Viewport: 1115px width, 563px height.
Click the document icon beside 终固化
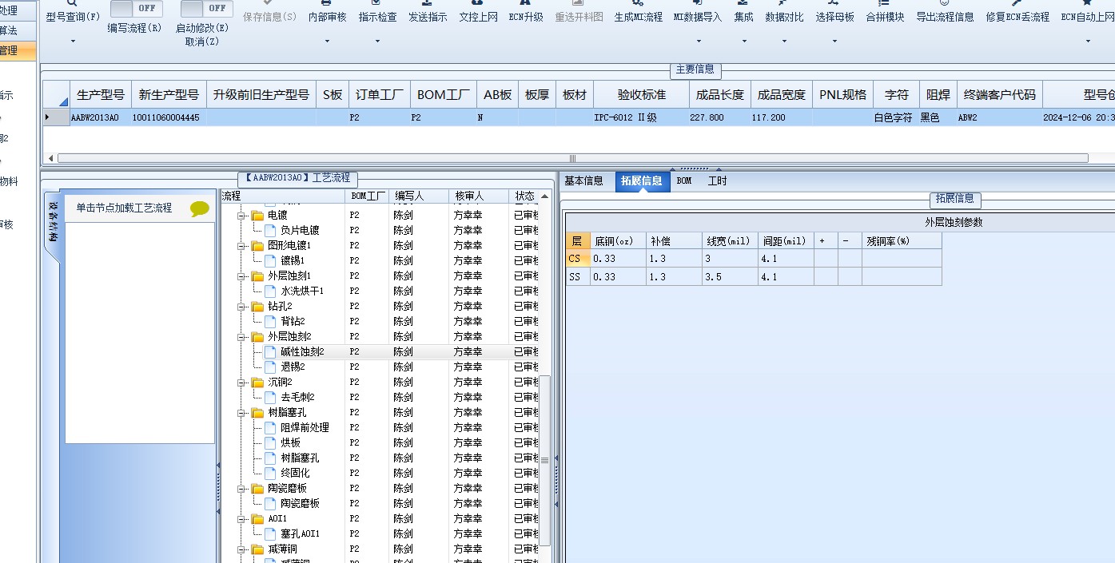[x=271, y=473]
